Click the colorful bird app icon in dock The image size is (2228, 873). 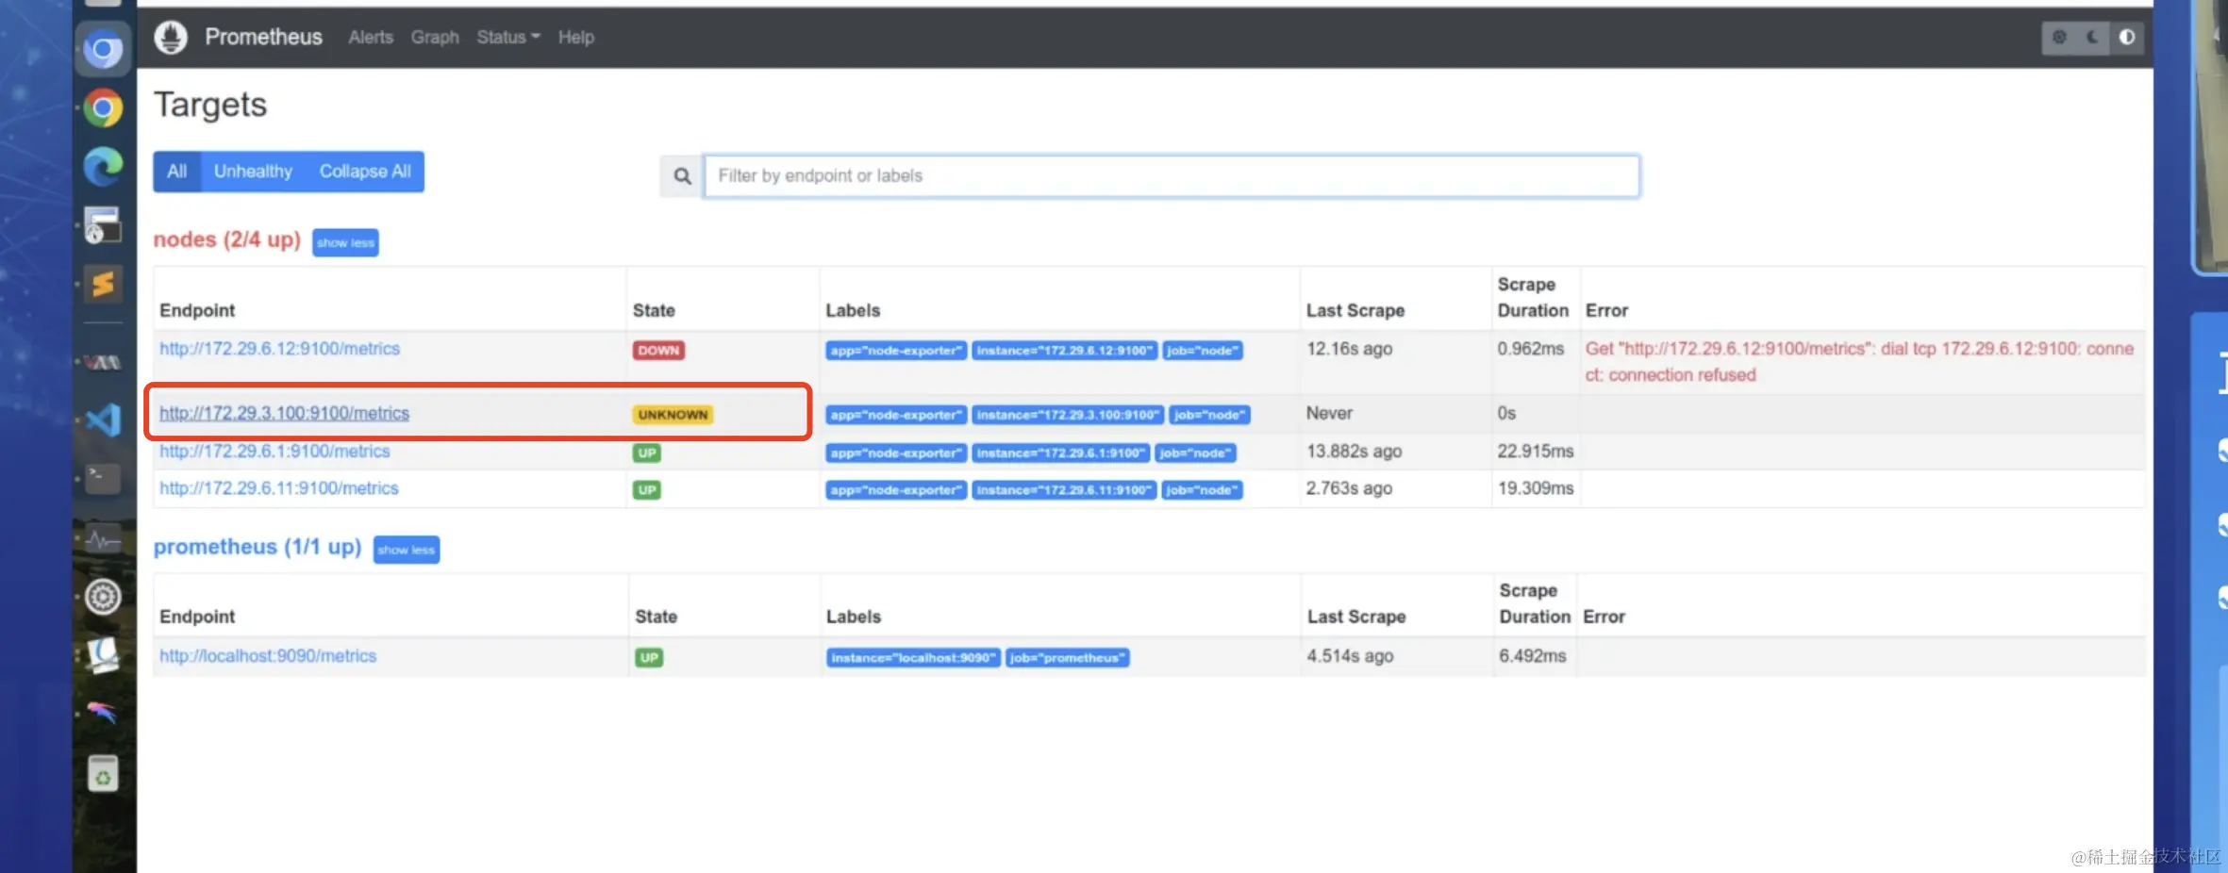point(103,713)
